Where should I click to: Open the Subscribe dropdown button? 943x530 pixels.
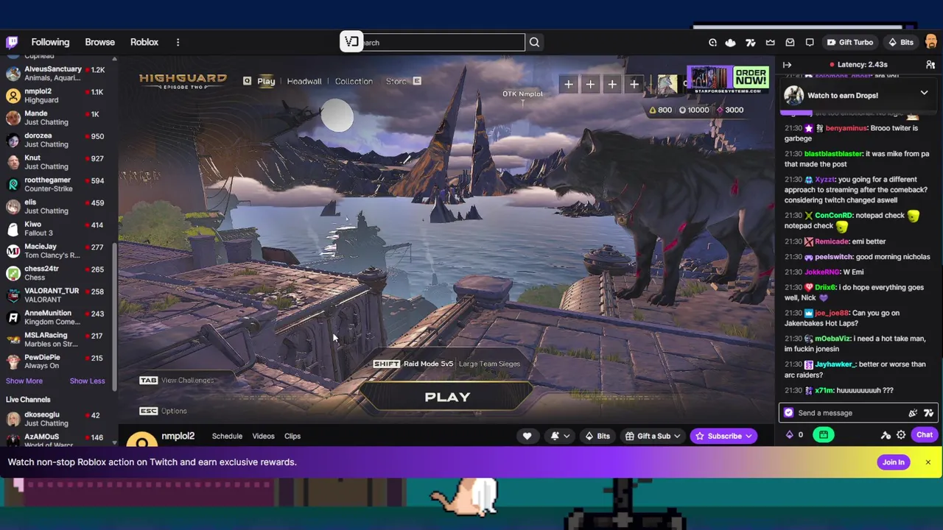point(723,436)
